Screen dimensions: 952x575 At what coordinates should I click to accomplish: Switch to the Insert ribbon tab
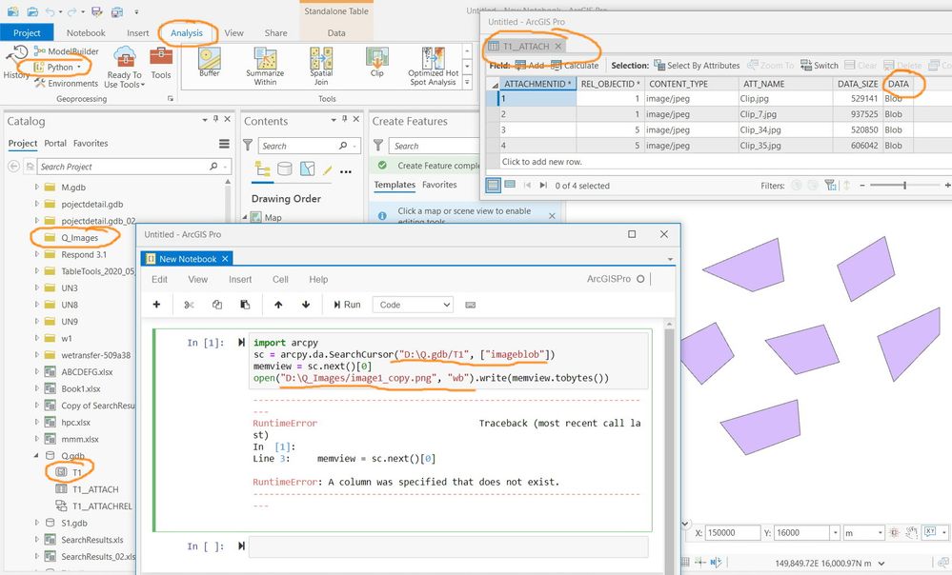point(138,32)
